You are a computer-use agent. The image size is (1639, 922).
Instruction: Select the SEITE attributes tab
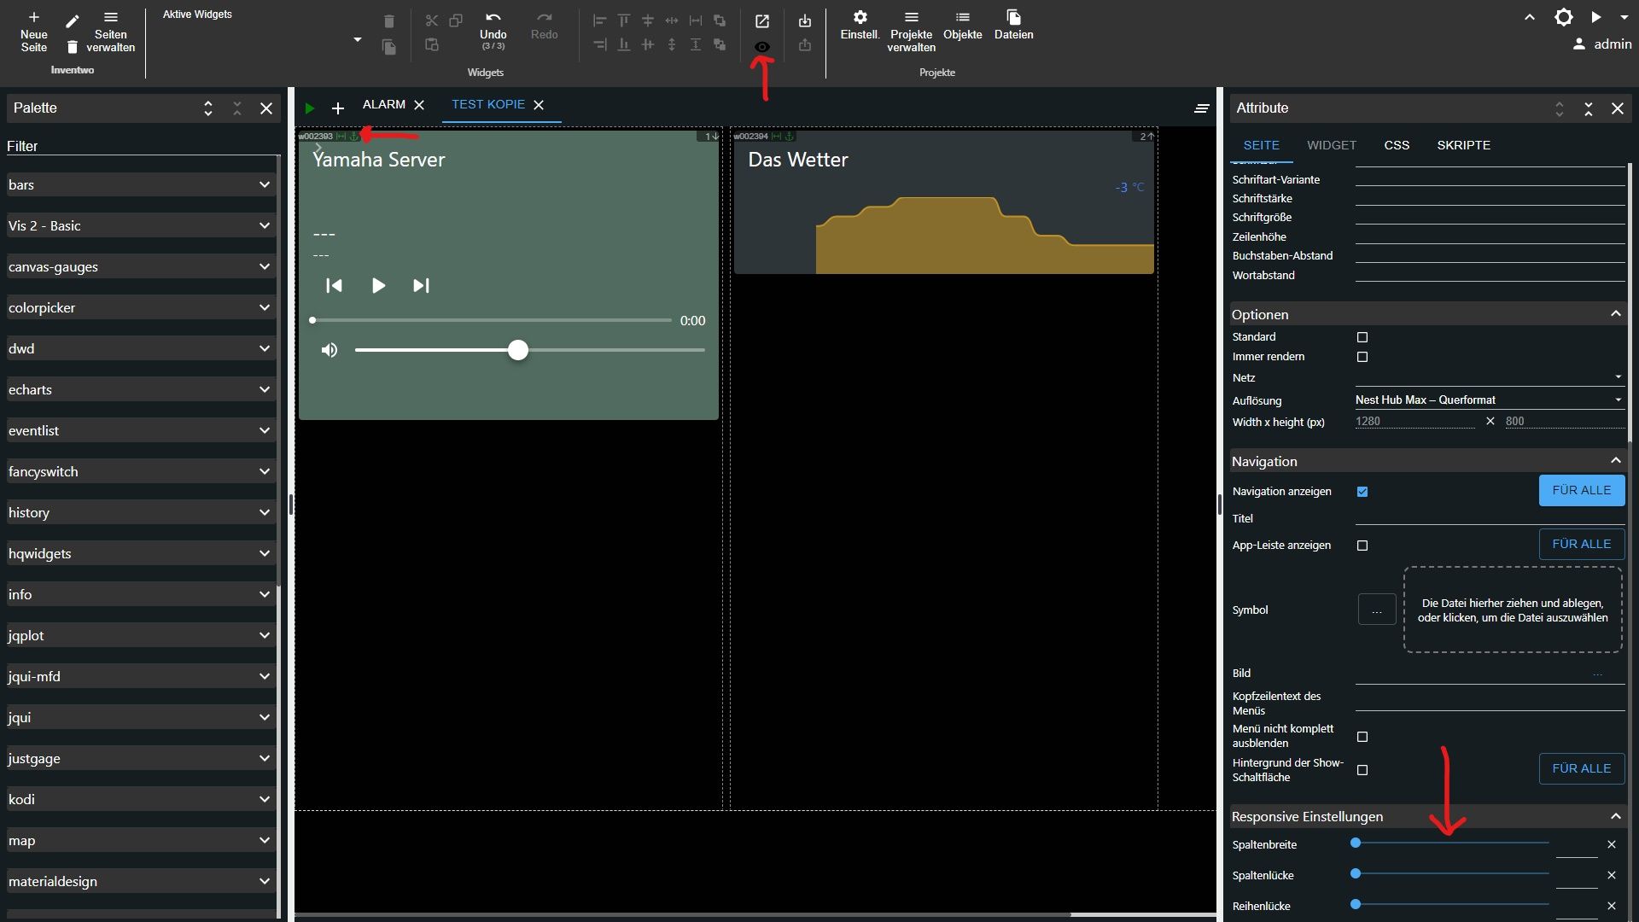(x=1261, y=145)
